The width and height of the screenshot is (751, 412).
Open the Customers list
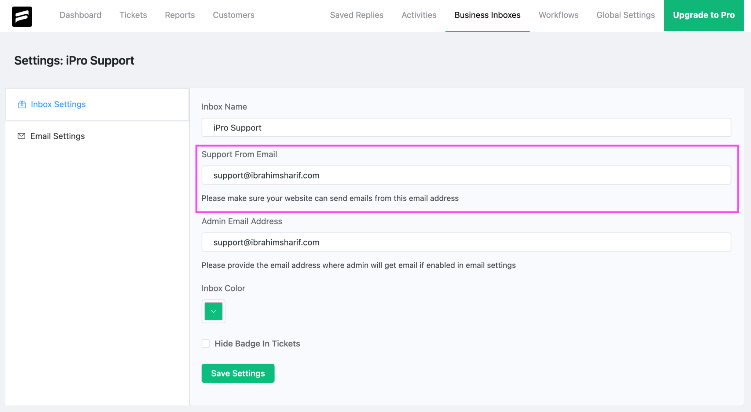(x=233, y=15)
